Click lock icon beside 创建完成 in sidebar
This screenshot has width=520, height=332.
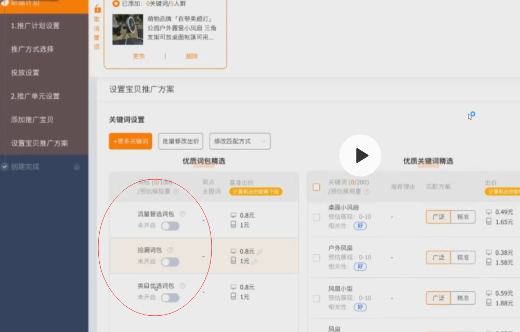click(77, 167)
